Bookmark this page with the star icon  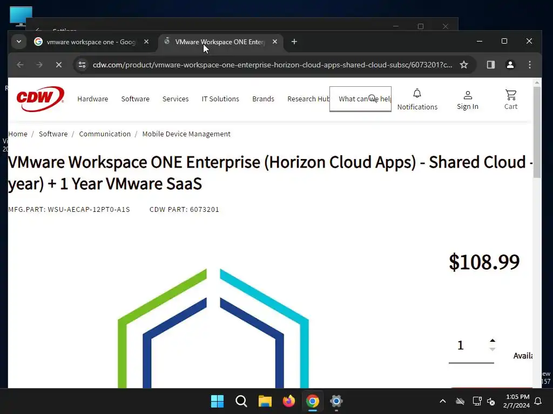point(464,65)
